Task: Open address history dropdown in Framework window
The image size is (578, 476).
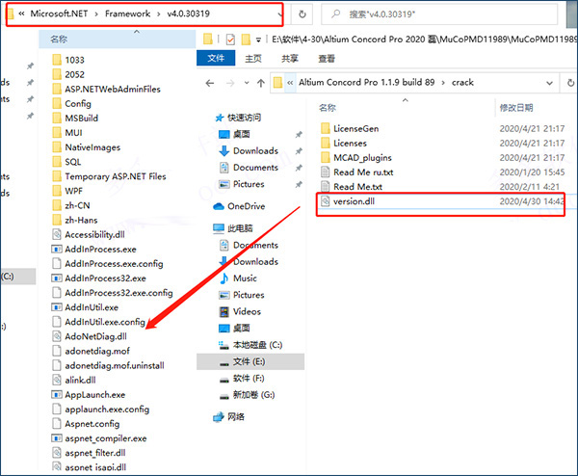Action: 279,14
